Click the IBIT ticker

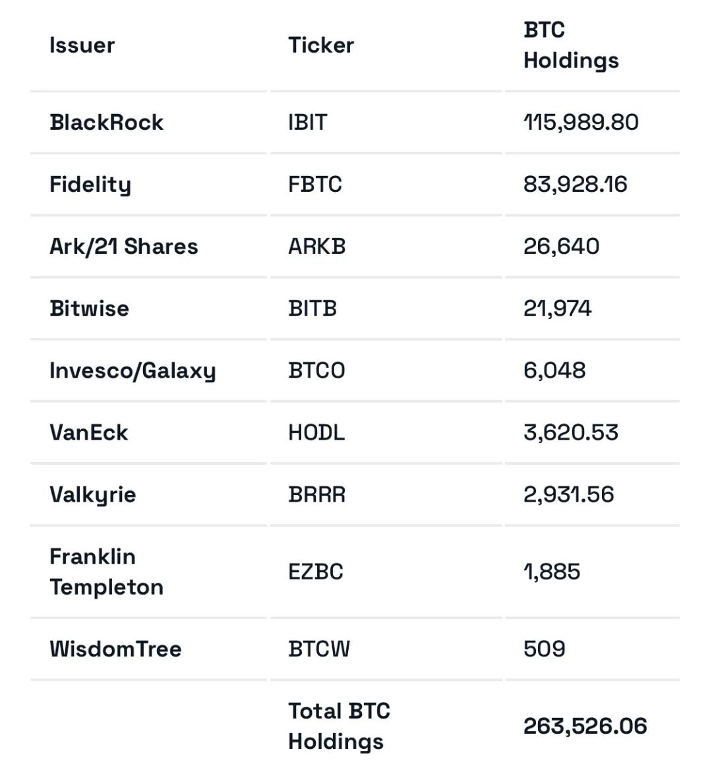pos(307,123)
